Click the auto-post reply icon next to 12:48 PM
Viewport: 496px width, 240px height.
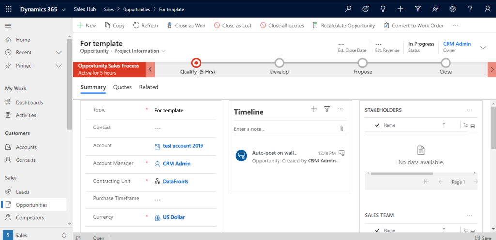(341, 153)
